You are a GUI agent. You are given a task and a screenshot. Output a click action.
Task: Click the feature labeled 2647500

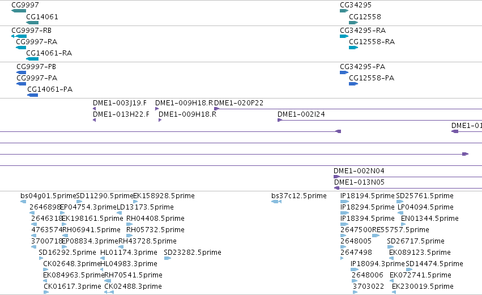(x=356, y=230)
